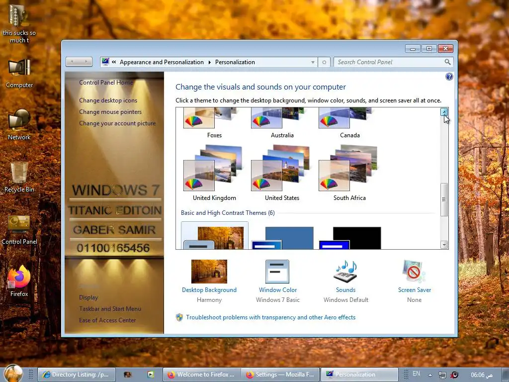
Task: Click the Help question mark icon
Action: (449, 77)
